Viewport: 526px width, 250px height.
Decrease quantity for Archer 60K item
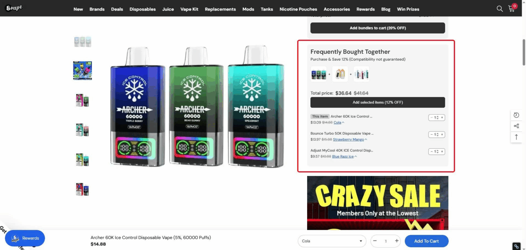[x=431, y=117]
